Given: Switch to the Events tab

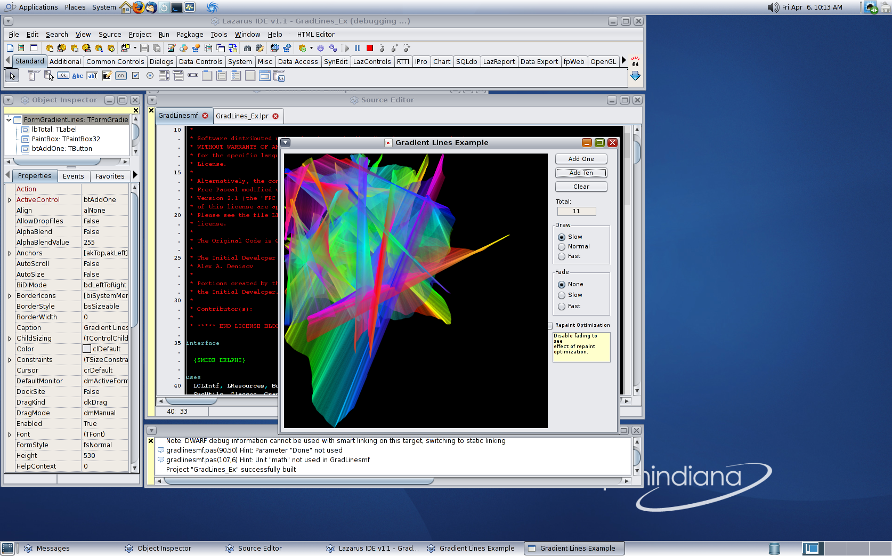Looking at the screenshot, I should point(73,176).
